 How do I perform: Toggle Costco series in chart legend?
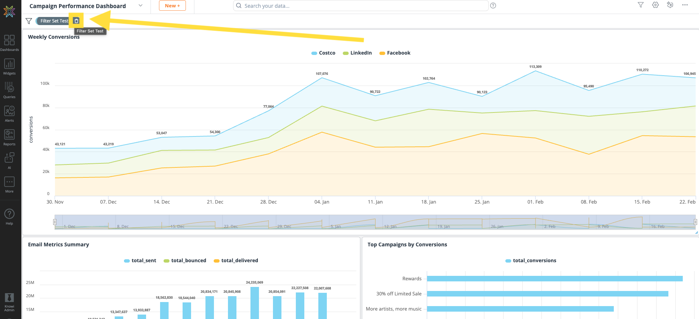click(323, 53)
